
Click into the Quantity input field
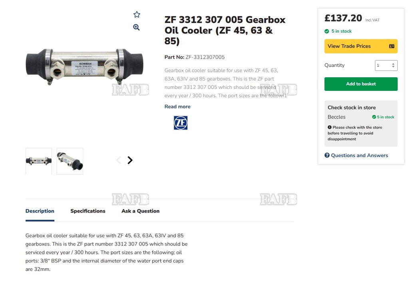click(386, 65)
